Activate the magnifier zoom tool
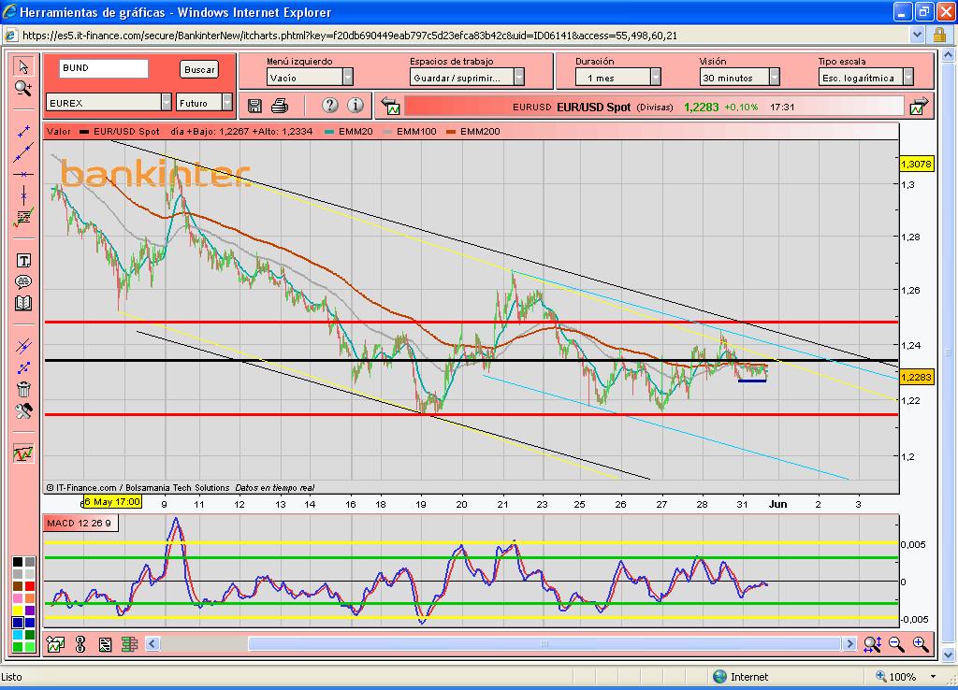Image resolution: width=958 pixels, height=690 pixels. pos(23,88)
